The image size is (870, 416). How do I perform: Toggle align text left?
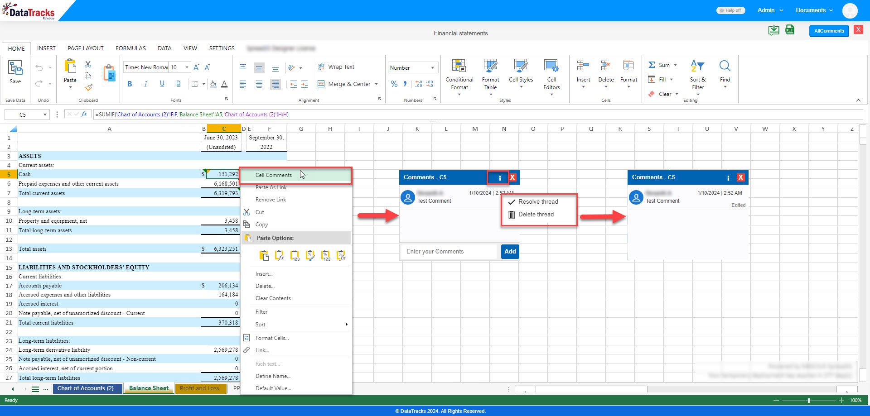(243, 84)
